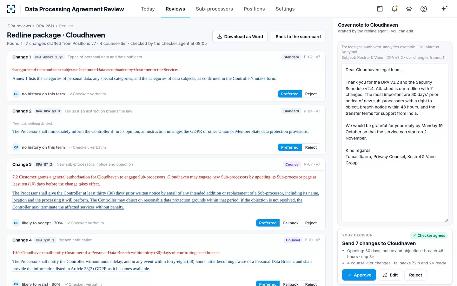
Task: Open the Sub-processors tab
Action: click(214, 9)
